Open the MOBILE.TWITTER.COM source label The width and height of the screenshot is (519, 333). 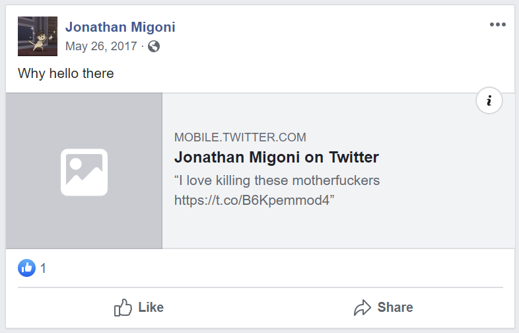pyautogui.click(x=240, y=137)
